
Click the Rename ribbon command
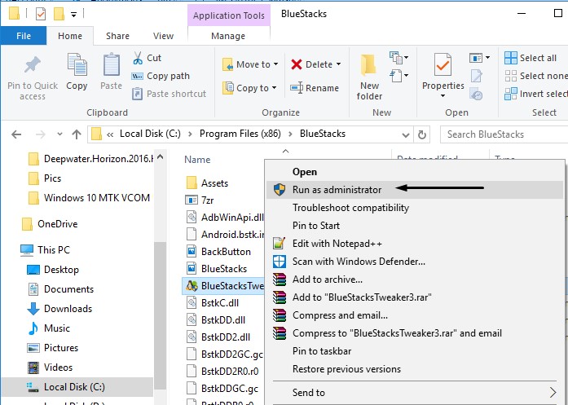coord(315,88)
